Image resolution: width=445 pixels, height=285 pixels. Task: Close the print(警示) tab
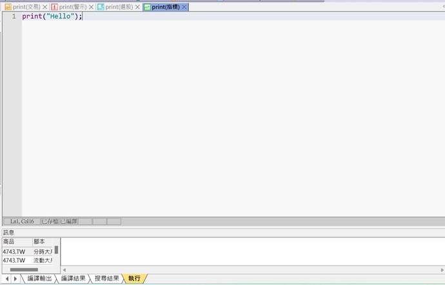(91, 7)
